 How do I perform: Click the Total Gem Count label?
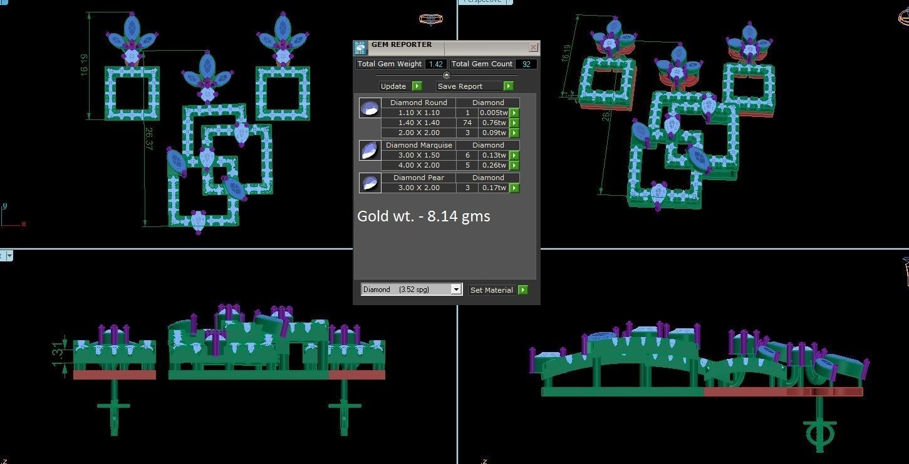[x=482, y=64]
